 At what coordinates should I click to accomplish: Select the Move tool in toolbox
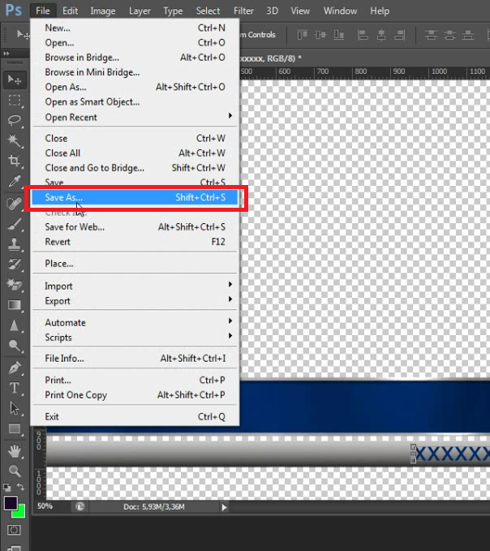pyautogui.click(x=15, y=80)
